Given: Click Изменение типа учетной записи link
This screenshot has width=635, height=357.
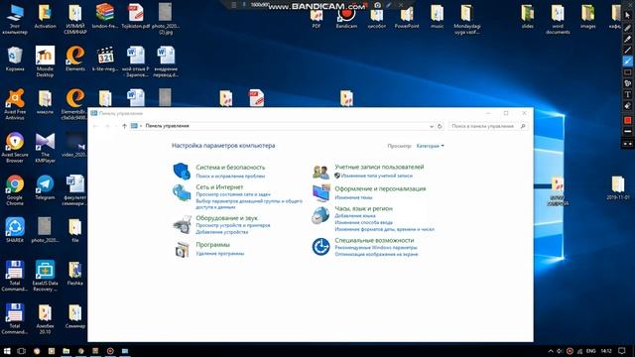Looking at the screenshot, I should [x=376, y=176].
